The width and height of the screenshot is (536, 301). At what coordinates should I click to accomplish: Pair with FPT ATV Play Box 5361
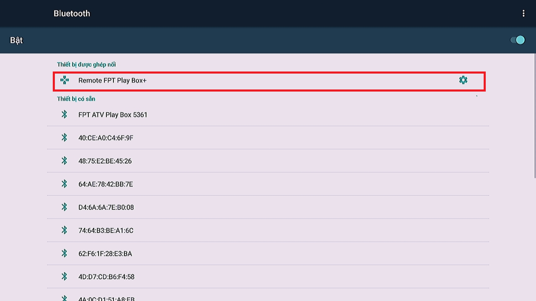click(x=268, y=115)
